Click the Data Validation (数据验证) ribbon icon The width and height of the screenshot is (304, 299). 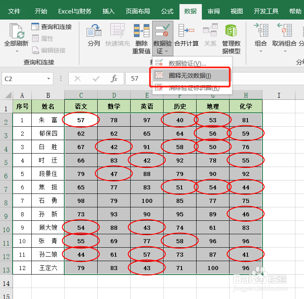point(162,30)
